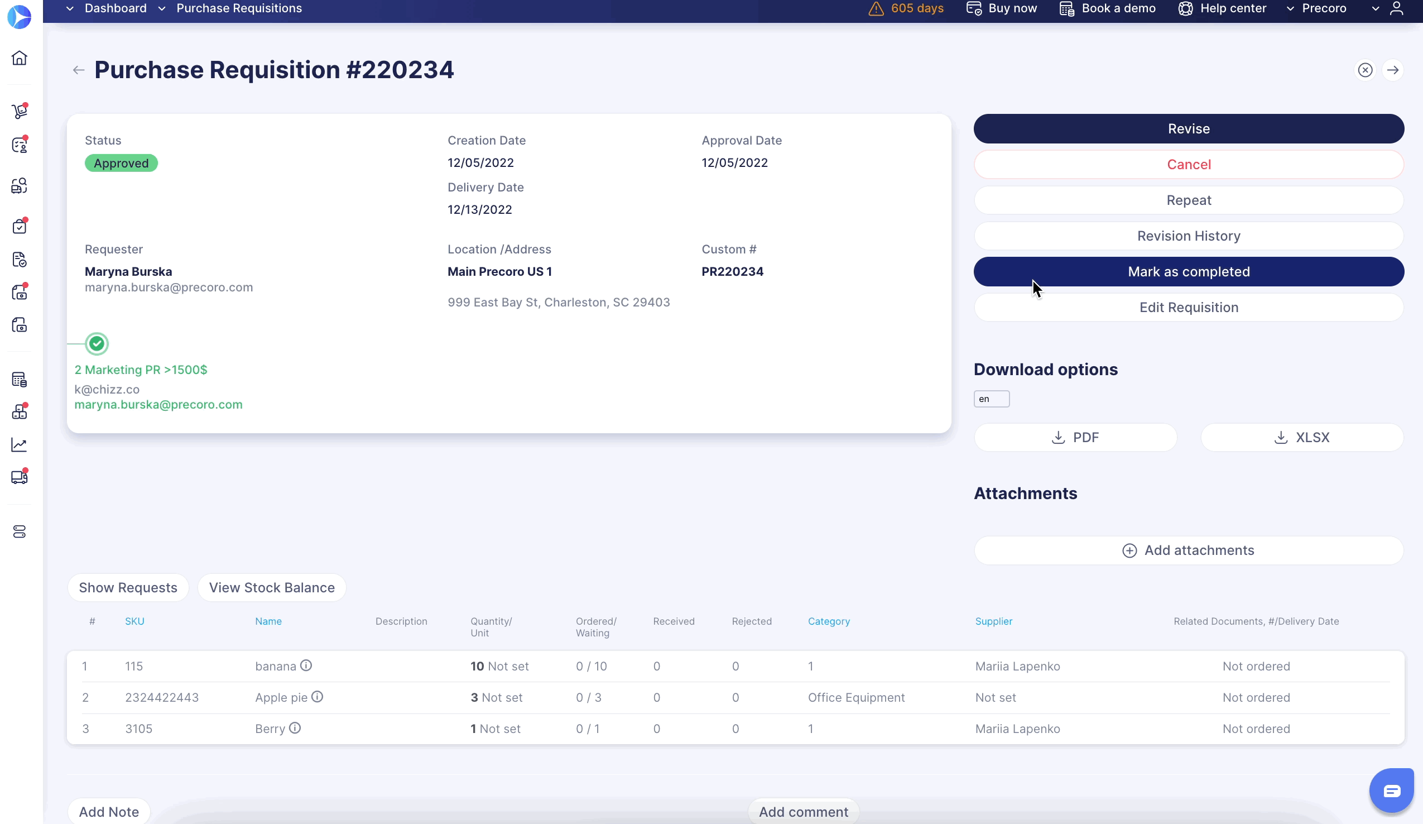Open the chat bubble in bottom corner
Screen dimensions: 1423x824
pos(1391,790)
